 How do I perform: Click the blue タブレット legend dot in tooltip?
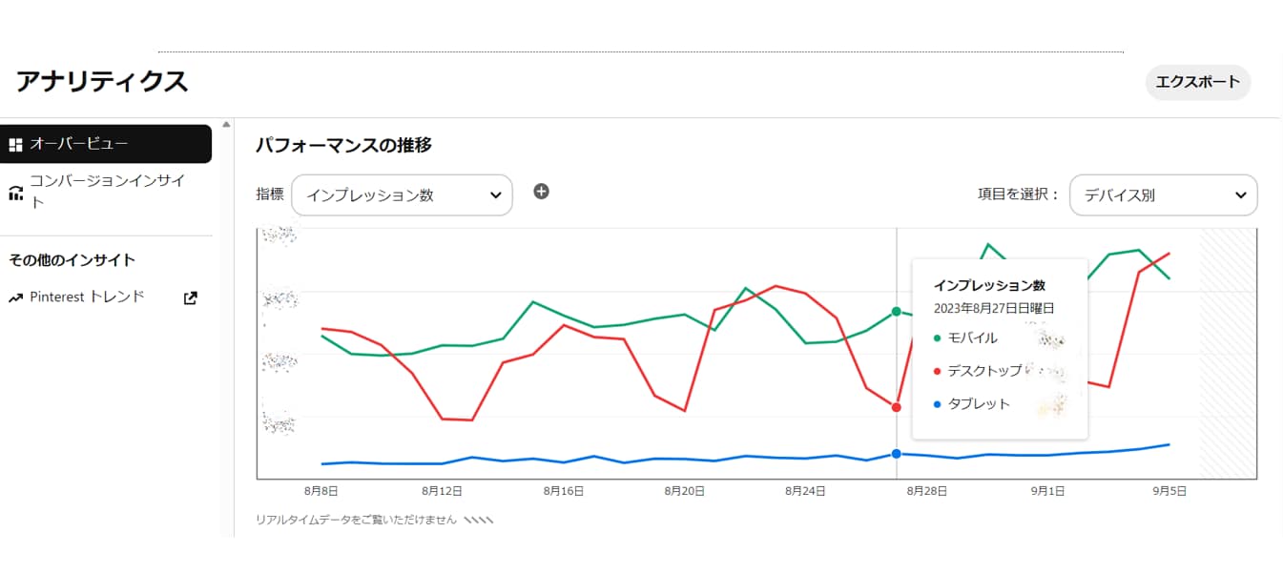click(937, 404)
